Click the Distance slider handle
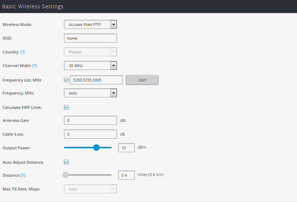 (x=65, y=175)
